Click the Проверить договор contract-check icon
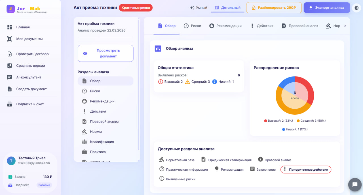363x195 pixels. [x=10, y=54]
